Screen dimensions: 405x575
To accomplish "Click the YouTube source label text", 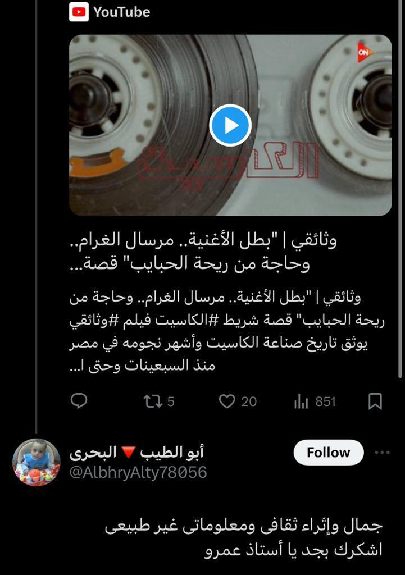I will pyautogui.click(x=121, y=12).
